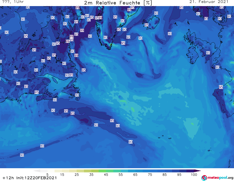This screenshot has height=181, width=234.
Task: Click the legend value "35" on color scale
Action: pos(91,175)
